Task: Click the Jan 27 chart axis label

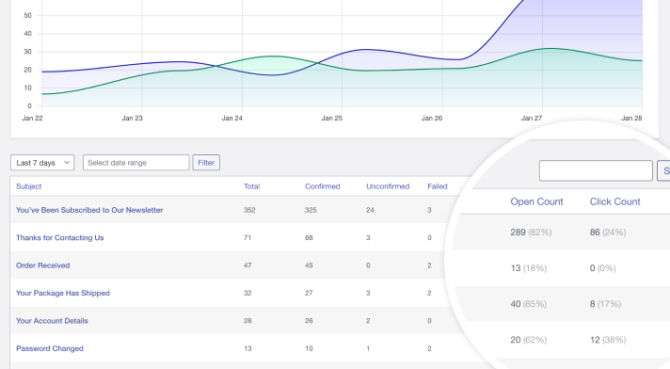Action: [532, 118]
